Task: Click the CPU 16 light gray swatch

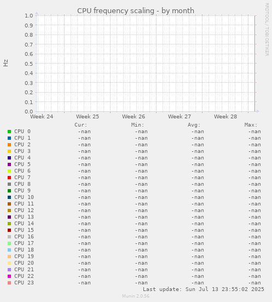Action: [x=9, y=237]
